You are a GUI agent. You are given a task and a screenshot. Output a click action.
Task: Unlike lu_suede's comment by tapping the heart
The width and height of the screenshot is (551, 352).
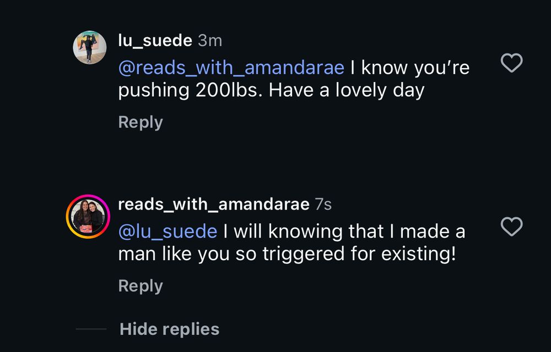[x=512, y=64]
